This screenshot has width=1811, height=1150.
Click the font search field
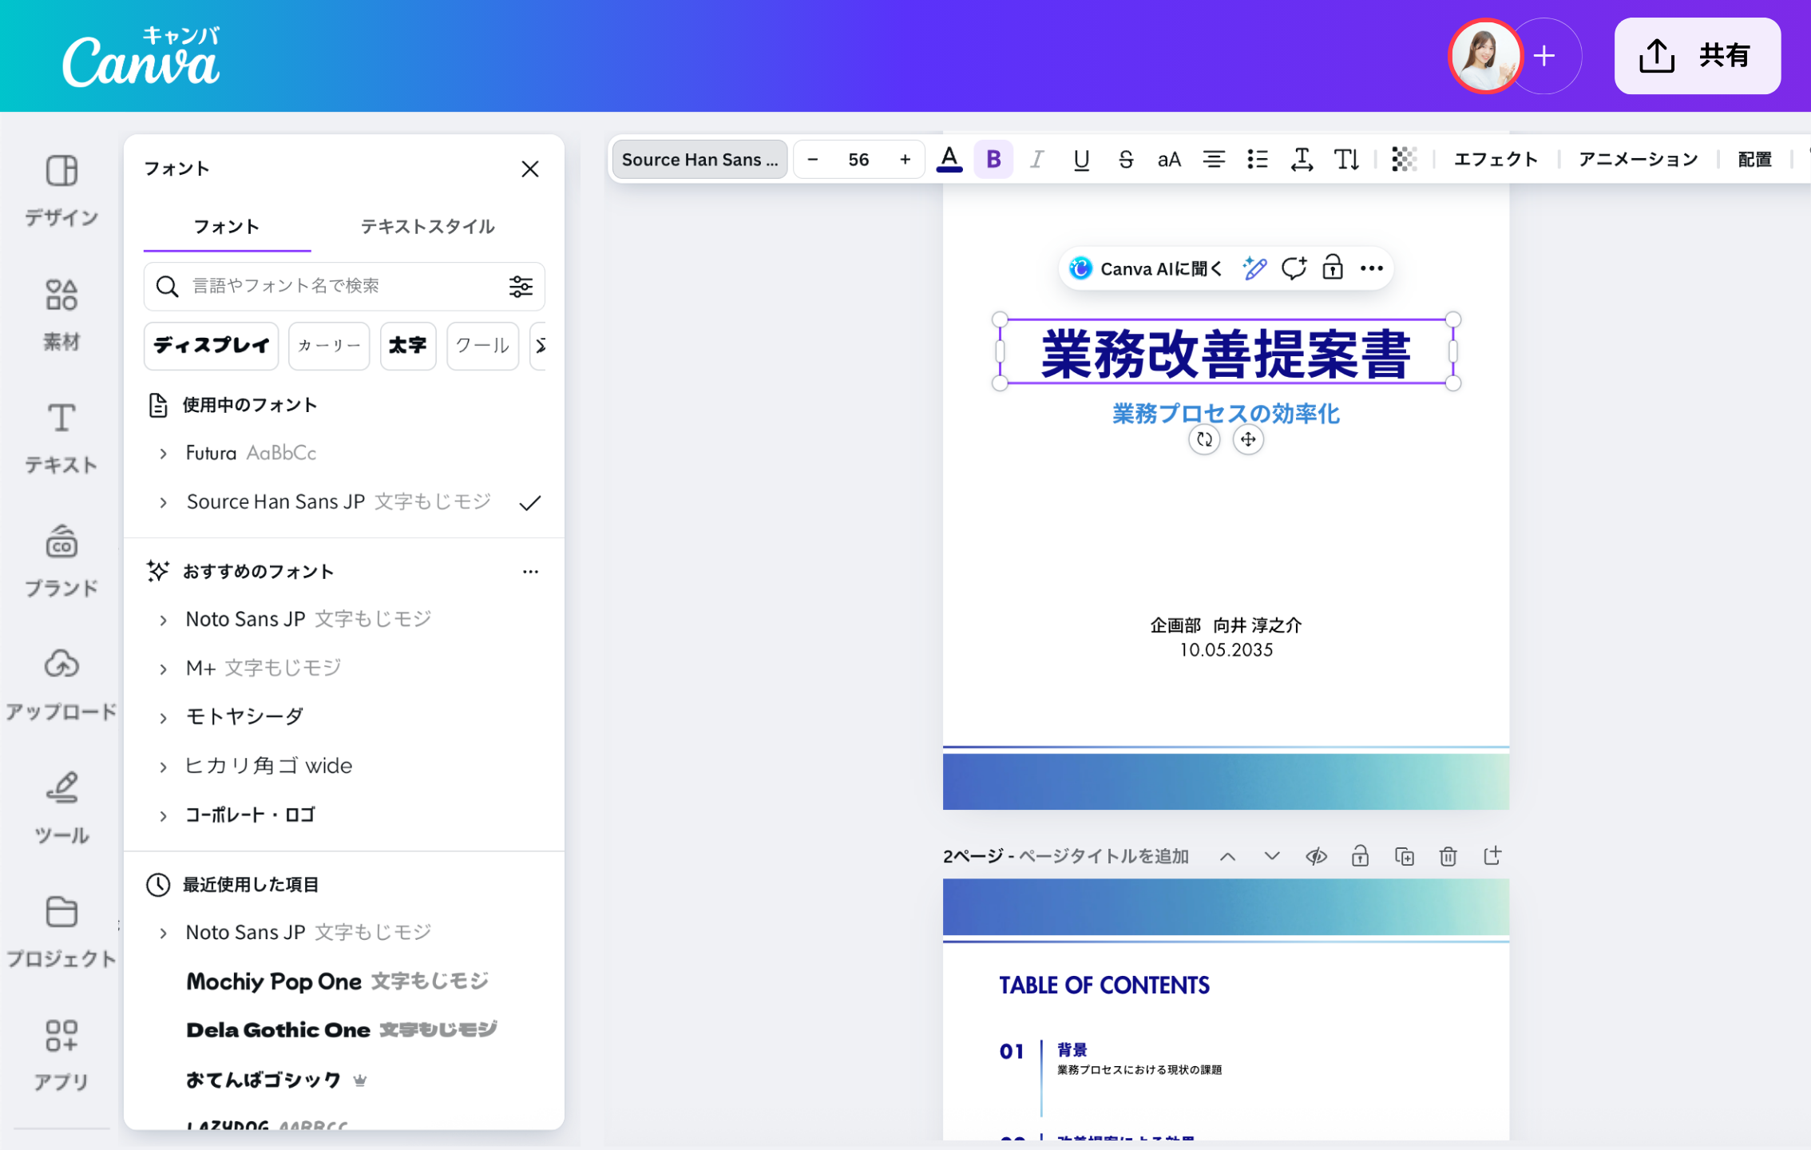coord(344,286)
